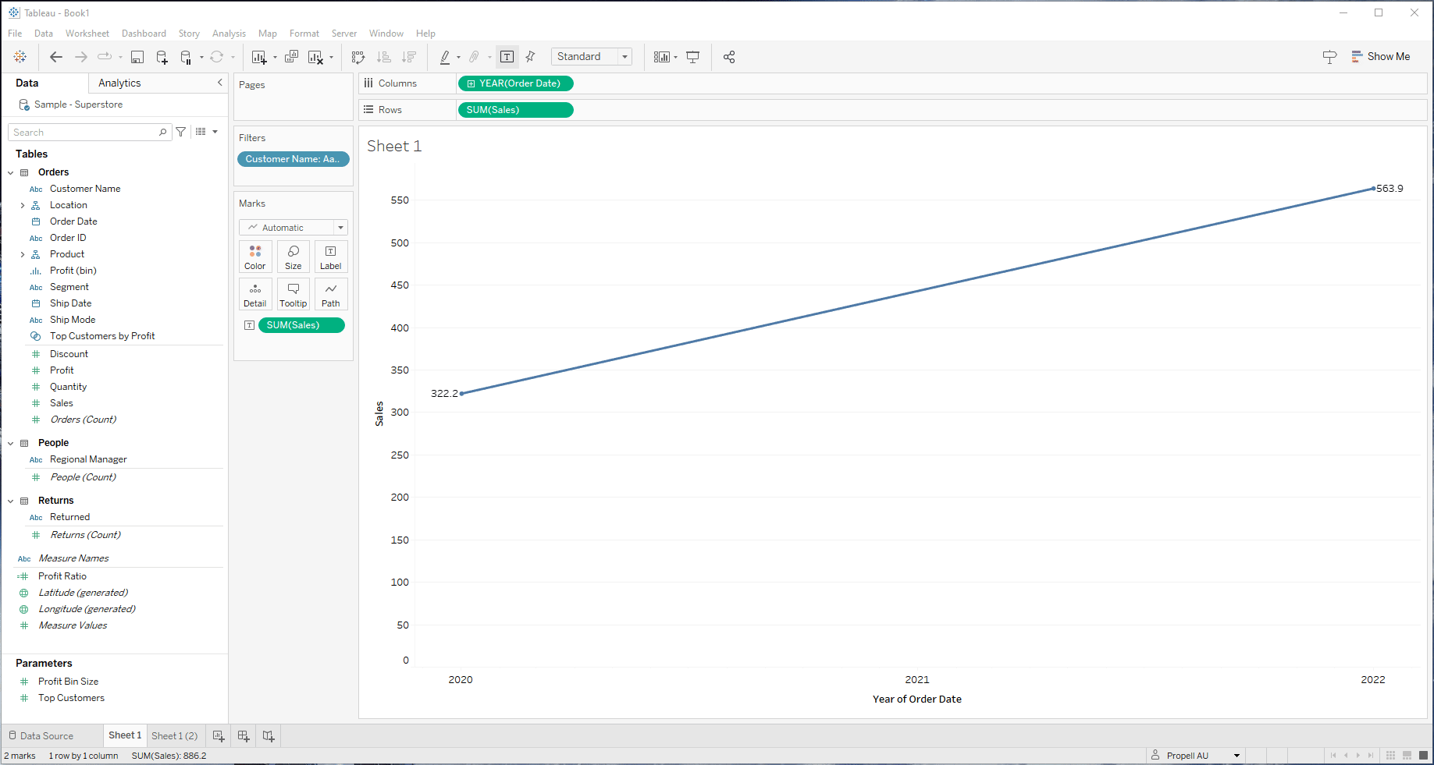Click the Duplicate worksheet toolbar icon
Screen dimensions: 1434x765
click(291, 57)
